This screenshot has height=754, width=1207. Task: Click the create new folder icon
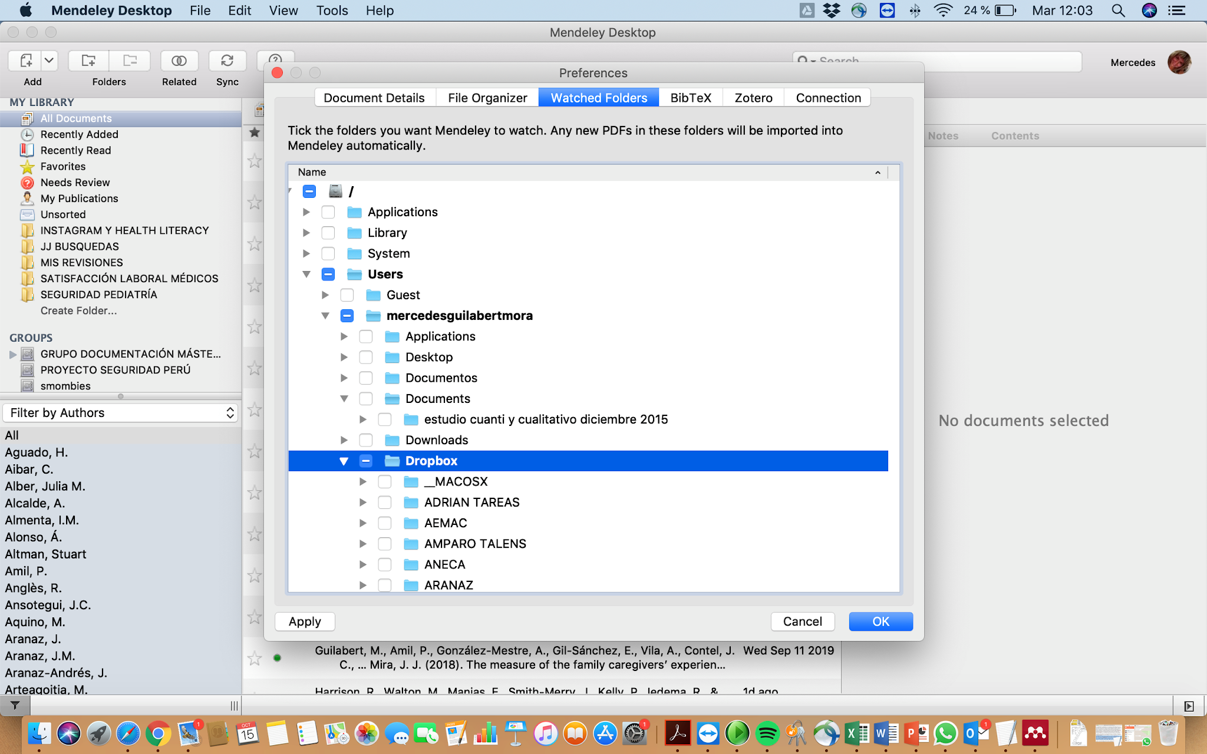pyautogui.click(x=88, y=61)
